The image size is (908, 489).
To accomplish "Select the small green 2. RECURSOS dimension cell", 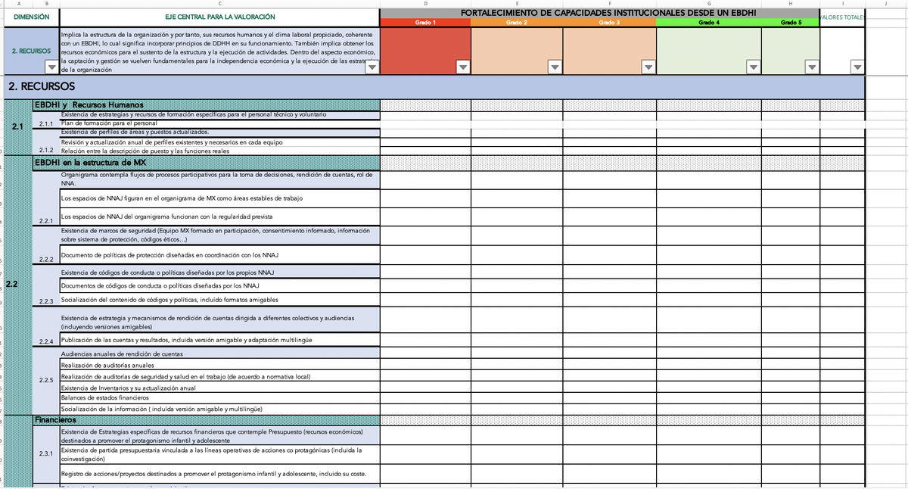I will tap(31, 51).
